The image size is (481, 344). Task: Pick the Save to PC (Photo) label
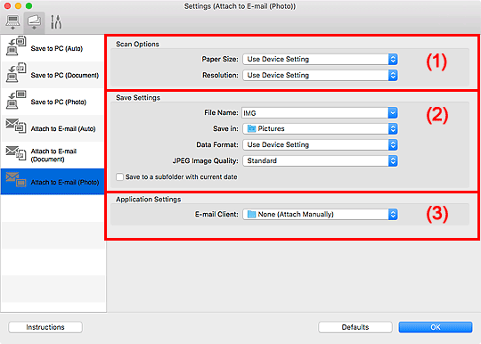pos(58,102)
